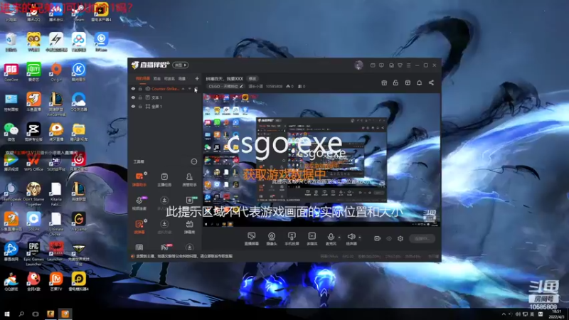Viewport: 569px width, 320px height.
Task: Click the user avatar in title bar
Action: [x=358, y=65]
